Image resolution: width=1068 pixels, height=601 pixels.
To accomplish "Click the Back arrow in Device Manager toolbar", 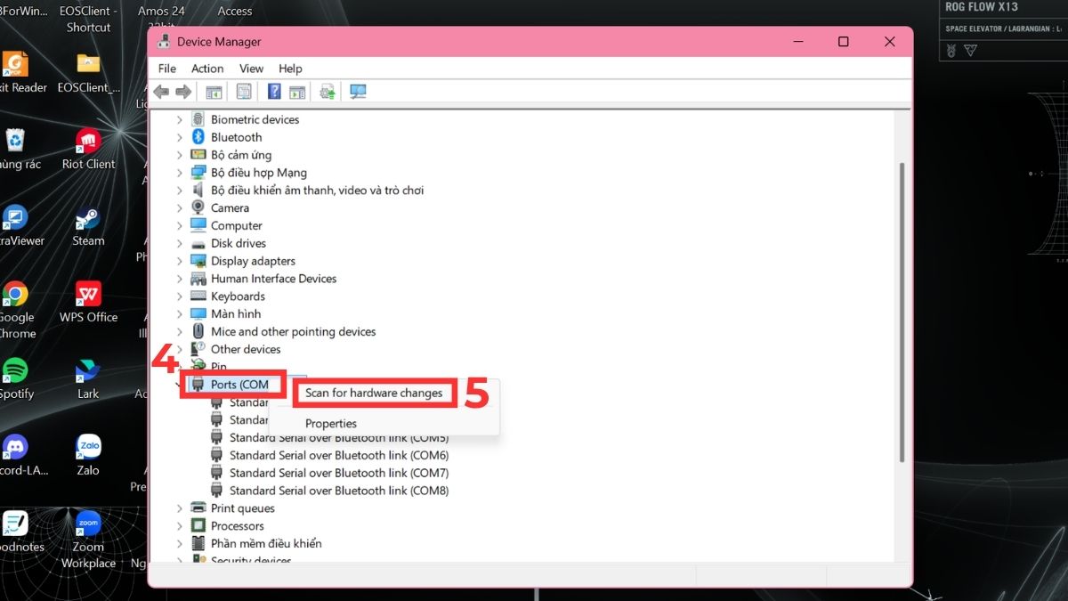I will [x=161, y=92].
